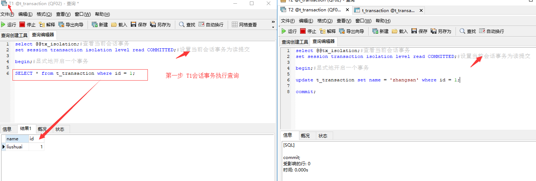536x181 pixels.
Task: Click T1 window title bar icon
Action: point(4,3)
